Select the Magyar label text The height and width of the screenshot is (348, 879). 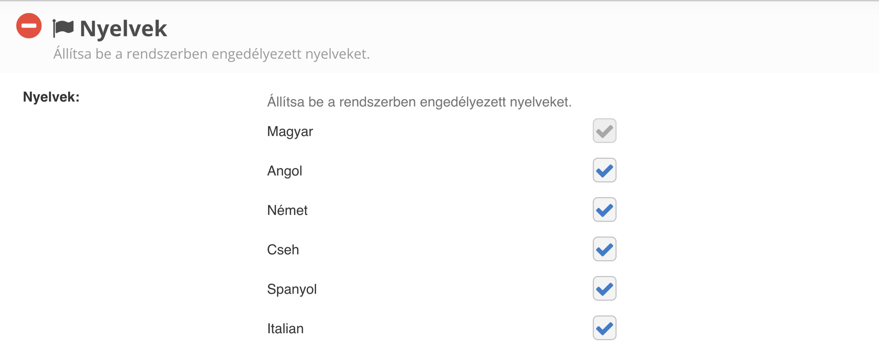click(x=290, y=131)
